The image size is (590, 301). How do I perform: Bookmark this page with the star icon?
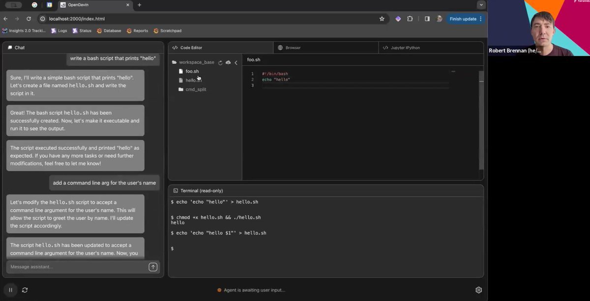click(382, 19)
